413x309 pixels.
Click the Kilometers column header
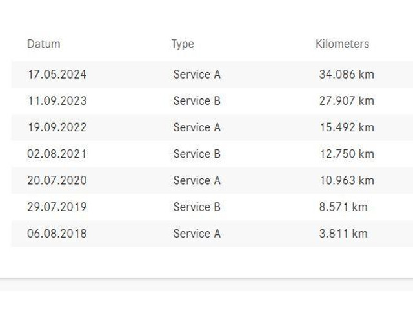[342, 44]
